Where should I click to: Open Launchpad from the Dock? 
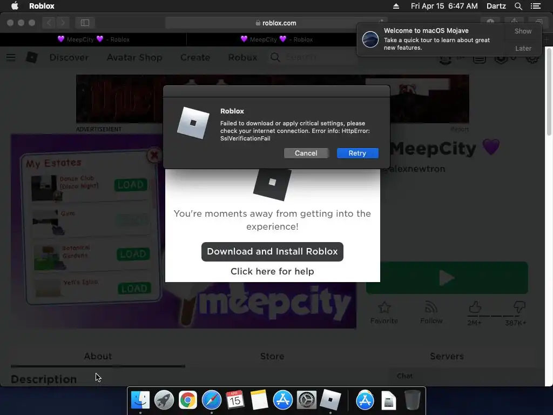[x=164, y=400]
